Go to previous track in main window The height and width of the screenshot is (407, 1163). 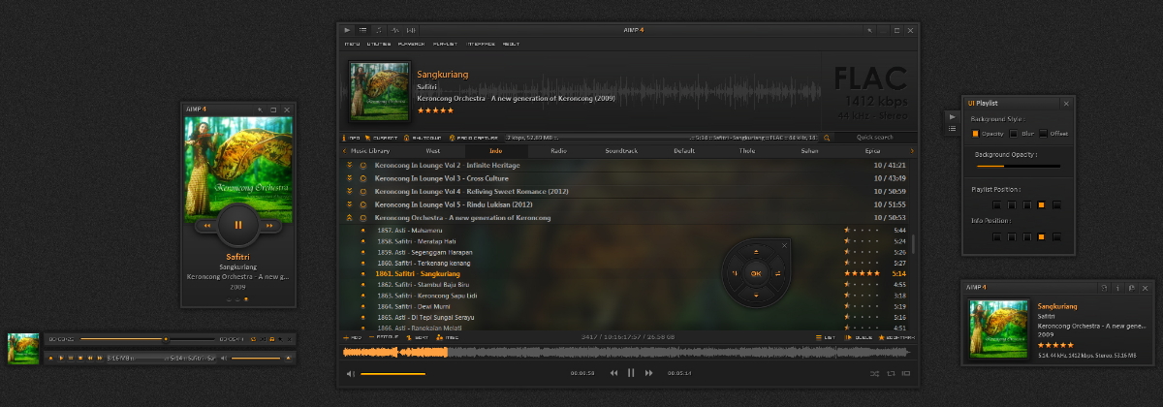click(x=613, y=372)
